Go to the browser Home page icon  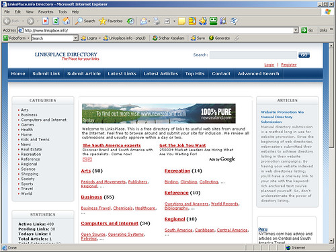click(x=66, y=21)
